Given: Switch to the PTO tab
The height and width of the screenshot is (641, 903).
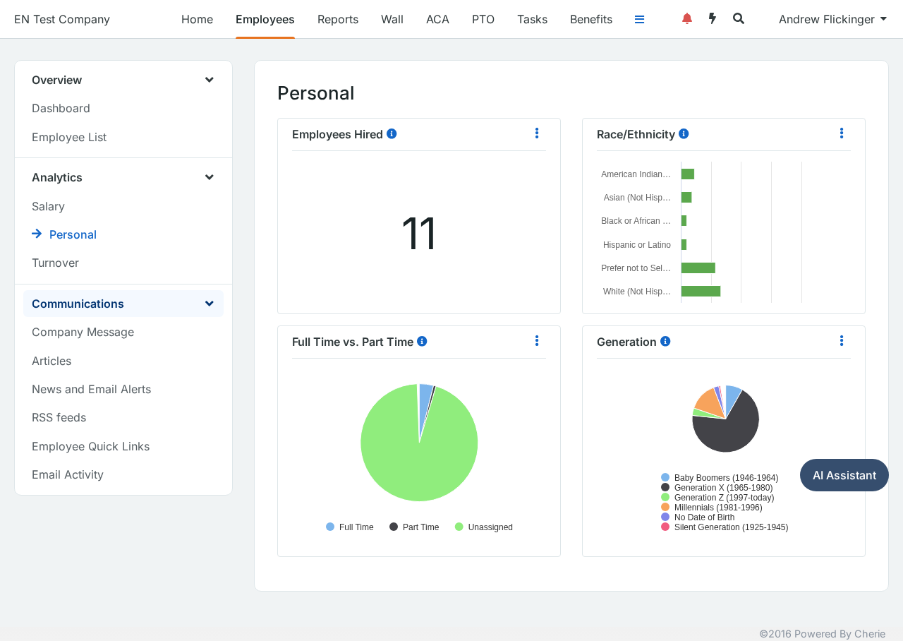Looking at the screenshot, I should (x=483, y=19).
